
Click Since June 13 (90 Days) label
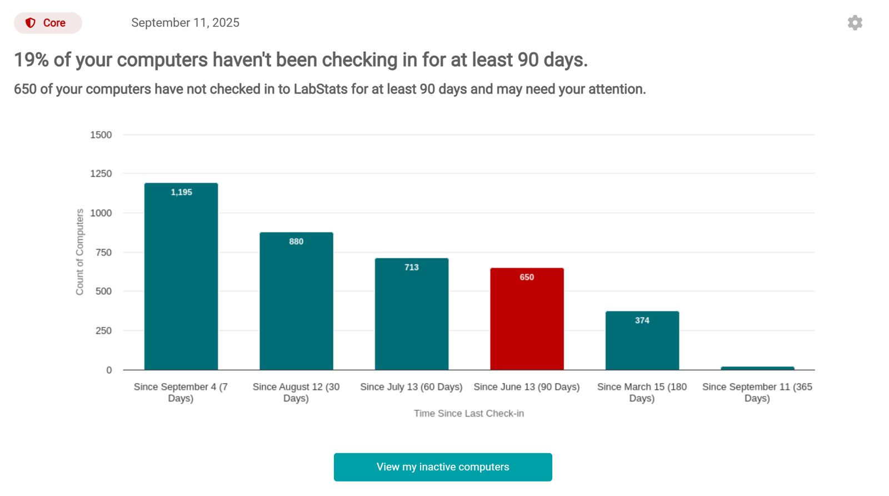click(526, 387)
